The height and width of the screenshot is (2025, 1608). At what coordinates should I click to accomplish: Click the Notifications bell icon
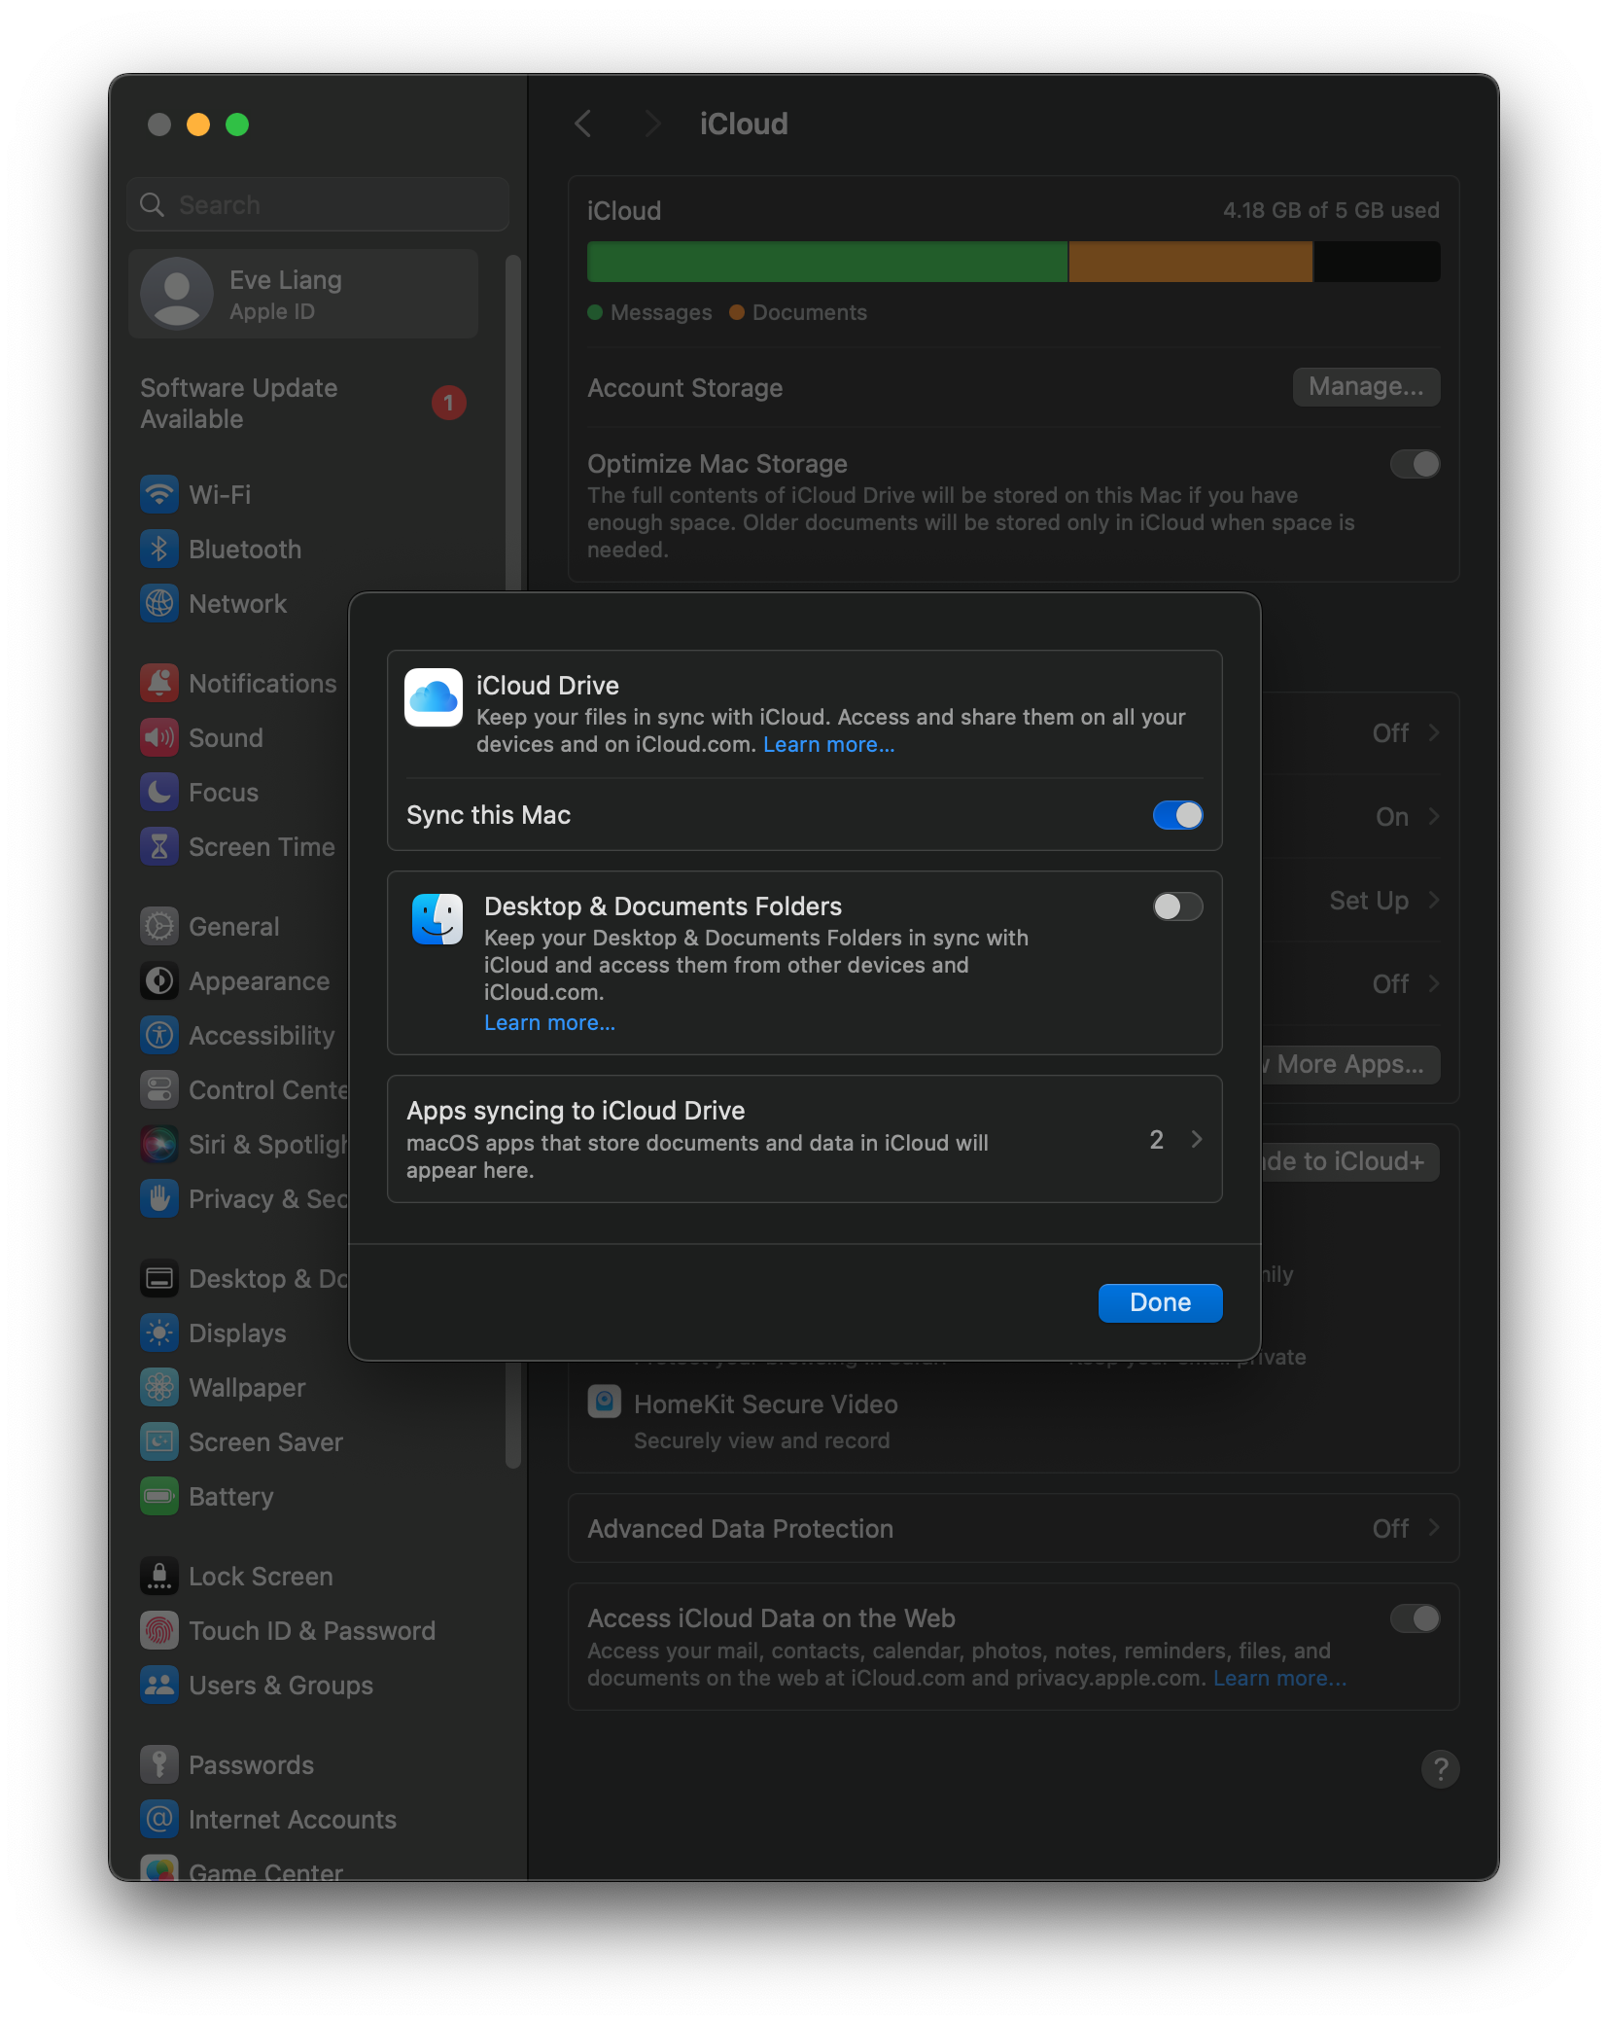(160, 683)
